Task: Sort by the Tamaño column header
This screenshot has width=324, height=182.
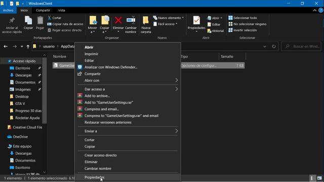Action: 227,56
